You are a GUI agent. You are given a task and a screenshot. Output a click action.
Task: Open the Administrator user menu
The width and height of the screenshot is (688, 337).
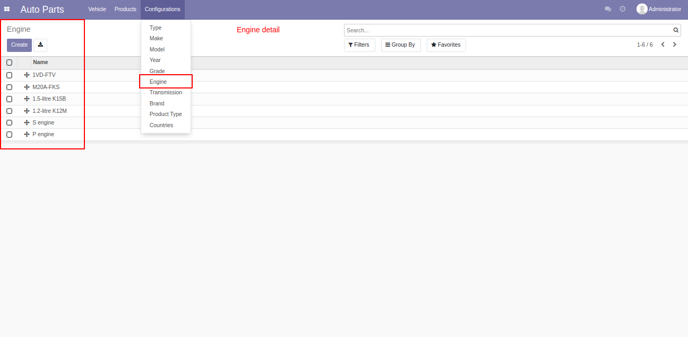click(659, 9)
